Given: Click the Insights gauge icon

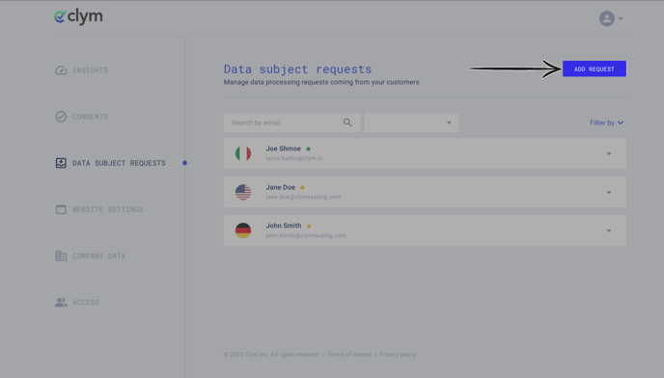Looking at the screenshot, I should tap(61, 70).
